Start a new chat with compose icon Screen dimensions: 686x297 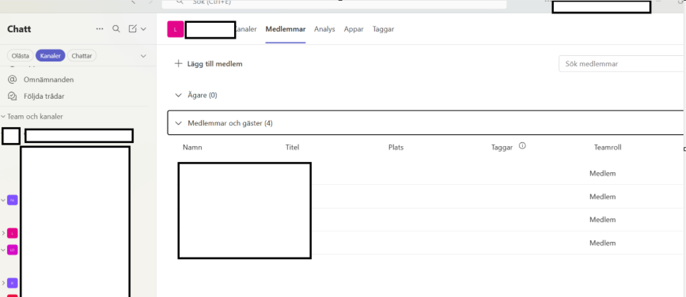132,29
